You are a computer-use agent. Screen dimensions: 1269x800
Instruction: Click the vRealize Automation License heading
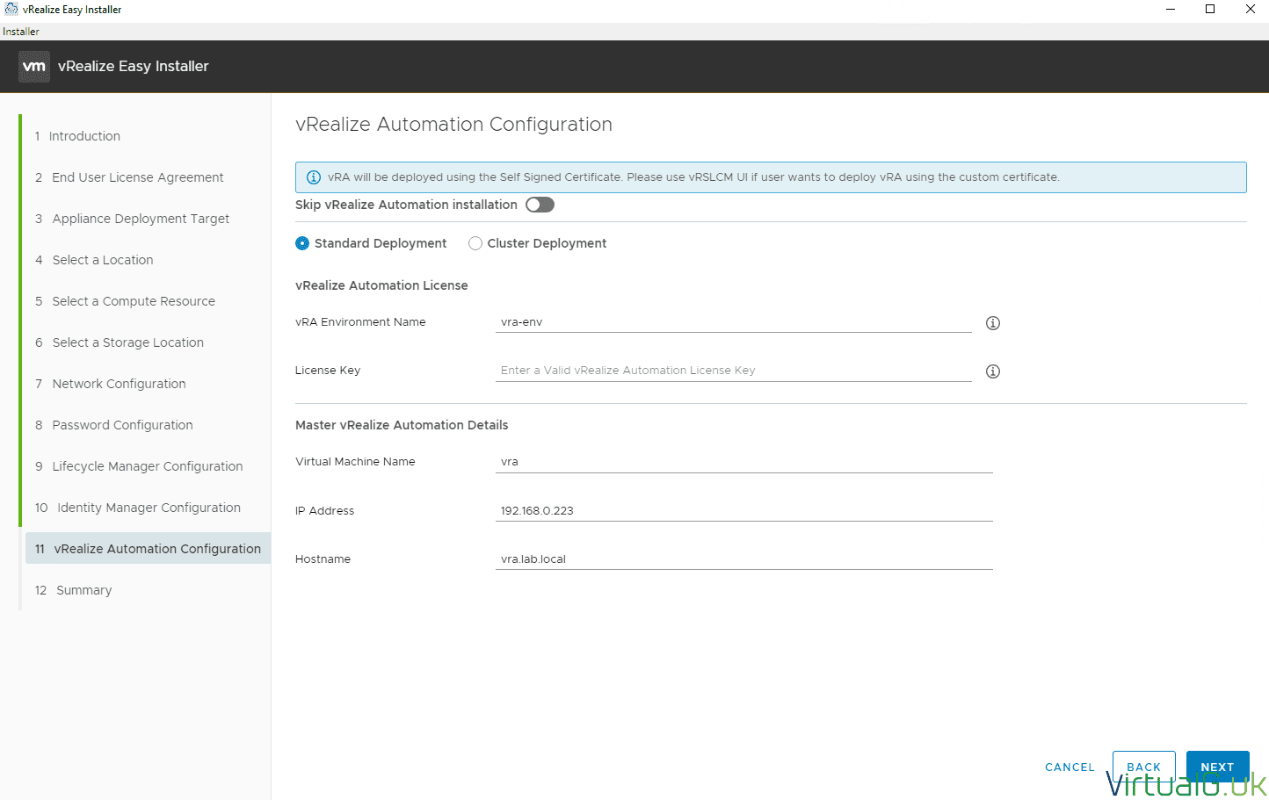pyautogui.click(x=381, y=285)
